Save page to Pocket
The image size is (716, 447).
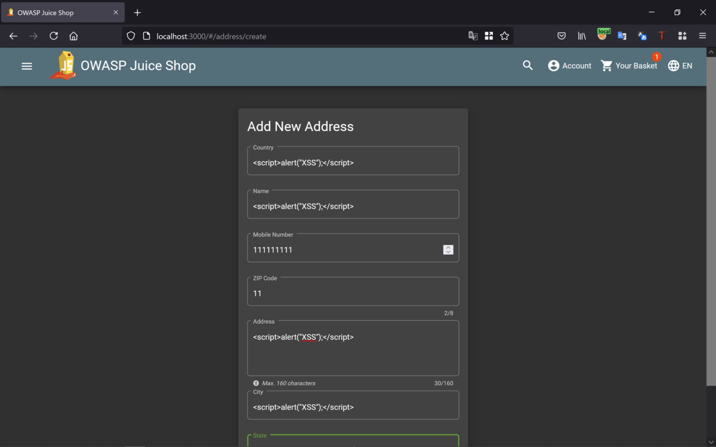pos(561,36)
